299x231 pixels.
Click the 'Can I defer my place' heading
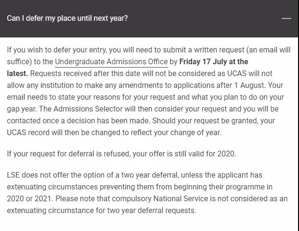click(x=67, y=18)
